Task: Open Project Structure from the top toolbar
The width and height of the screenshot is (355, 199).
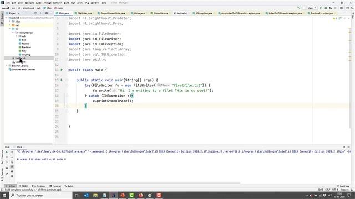Action: [342, 8]
